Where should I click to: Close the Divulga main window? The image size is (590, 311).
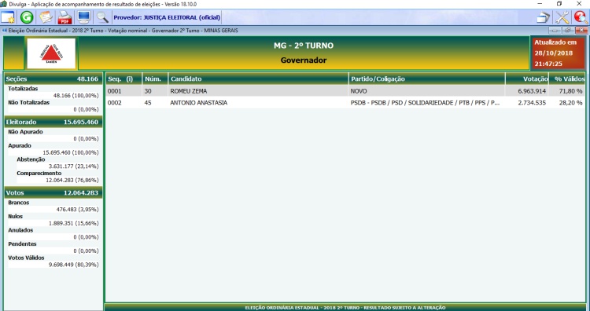[x=579, y=4]
